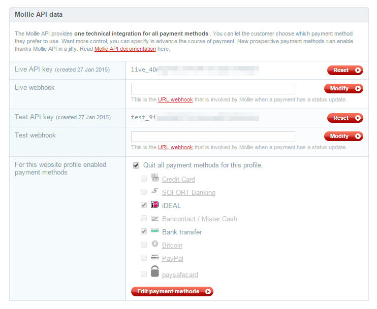Click the SOFORT Banking logo icon
Image resolution: width=377 pixels, height=309 pixels.
point(155,191)
